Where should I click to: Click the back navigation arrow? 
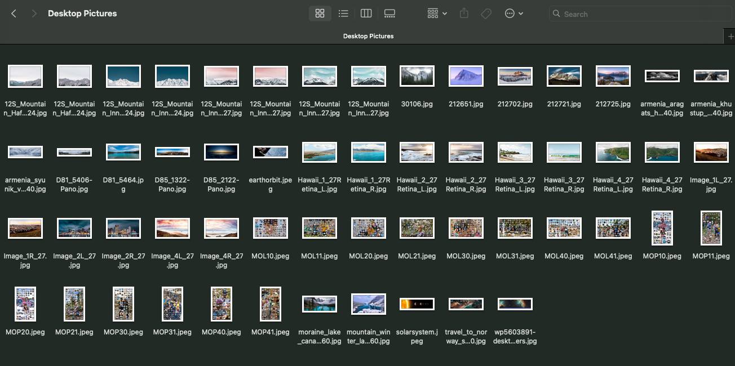(x=14, y=13)
